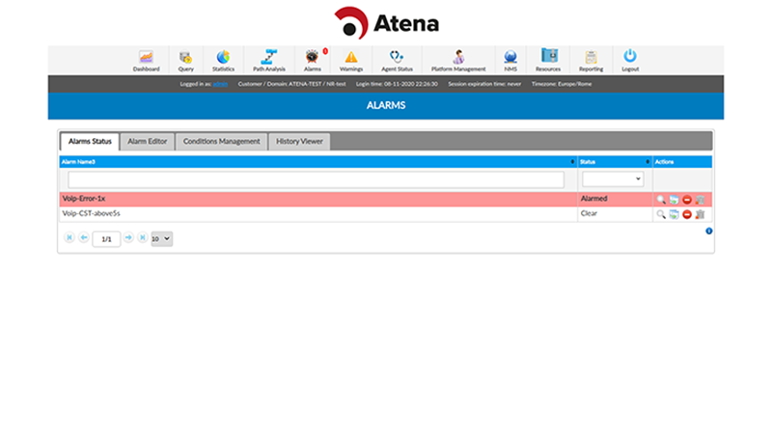Image resolution: width=772 pixels, height=437 pixels.
Task: Switch to the Alarm Editor tab
Action: pos(148,142)
